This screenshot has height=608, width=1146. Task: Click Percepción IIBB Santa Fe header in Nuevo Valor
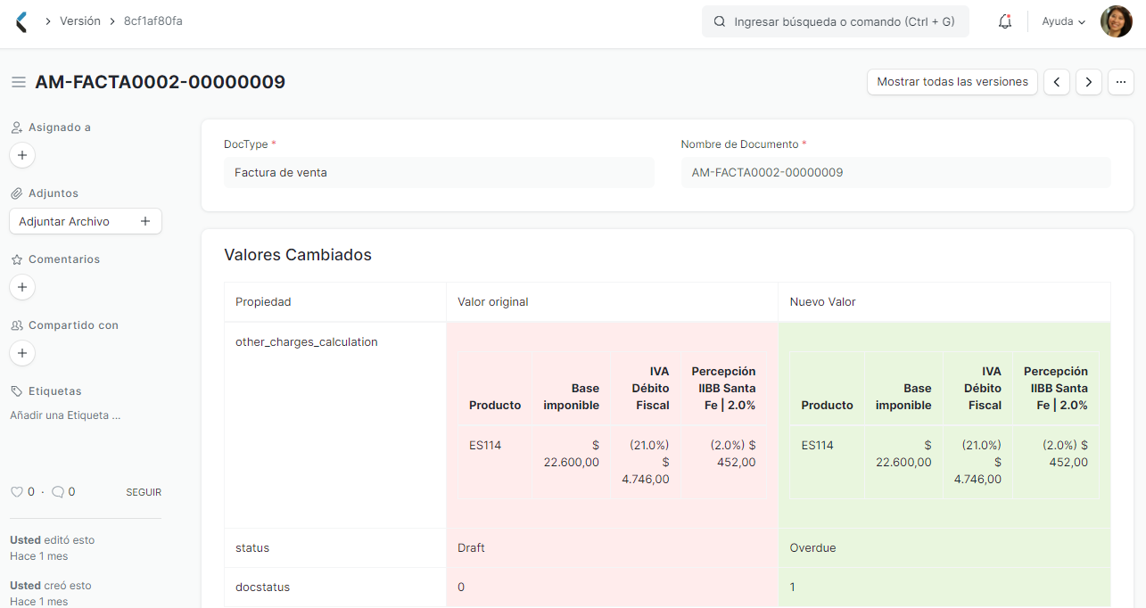(1056, 388)
